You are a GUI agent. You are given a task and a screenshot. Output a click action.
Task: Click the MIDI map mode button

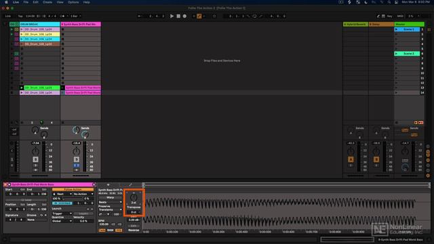[400, 16]
